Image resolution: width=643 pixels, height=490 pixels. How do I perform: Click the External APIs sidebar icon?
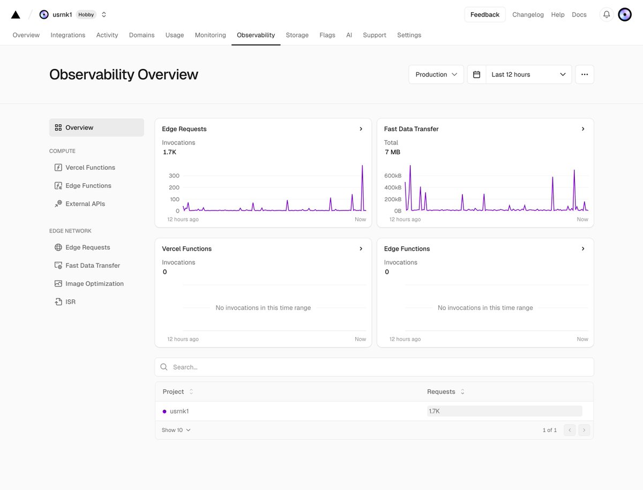click(58, 204)
